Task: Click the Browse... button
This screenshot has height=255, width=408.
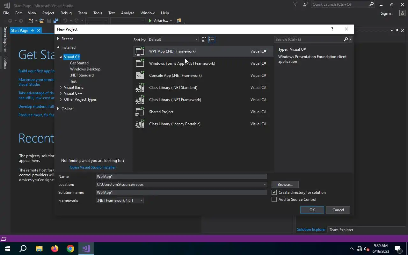Action: pos(285,185)
